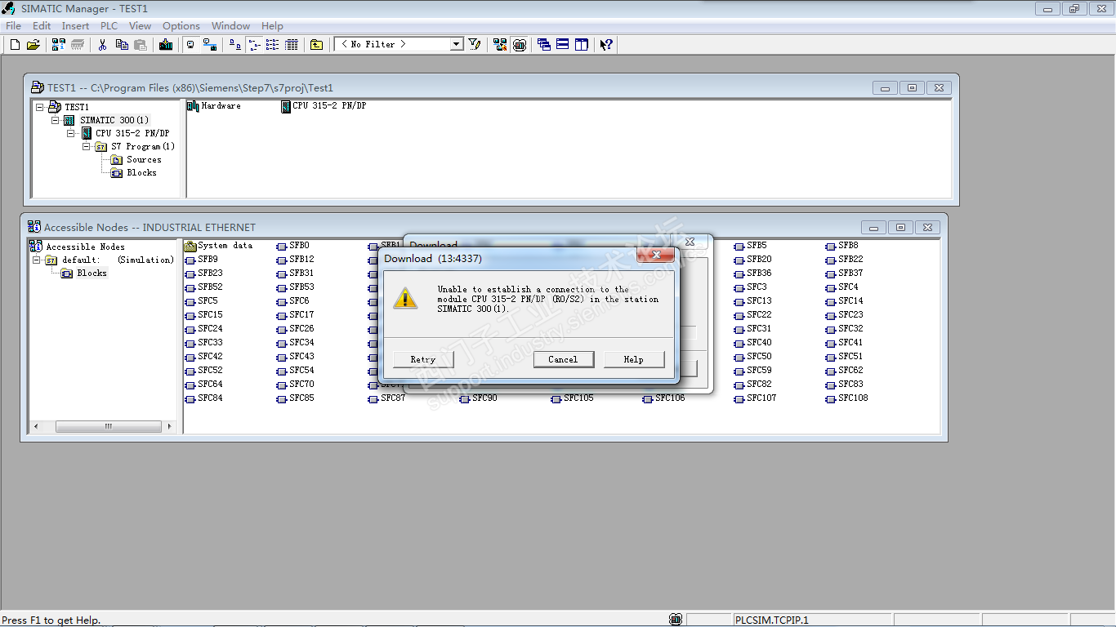Image resolution: width=1116 pixels, height=627 pixels.
Task: Collapse the CPU 315-2 PN/DP tree node
Action: pos(71,133)
